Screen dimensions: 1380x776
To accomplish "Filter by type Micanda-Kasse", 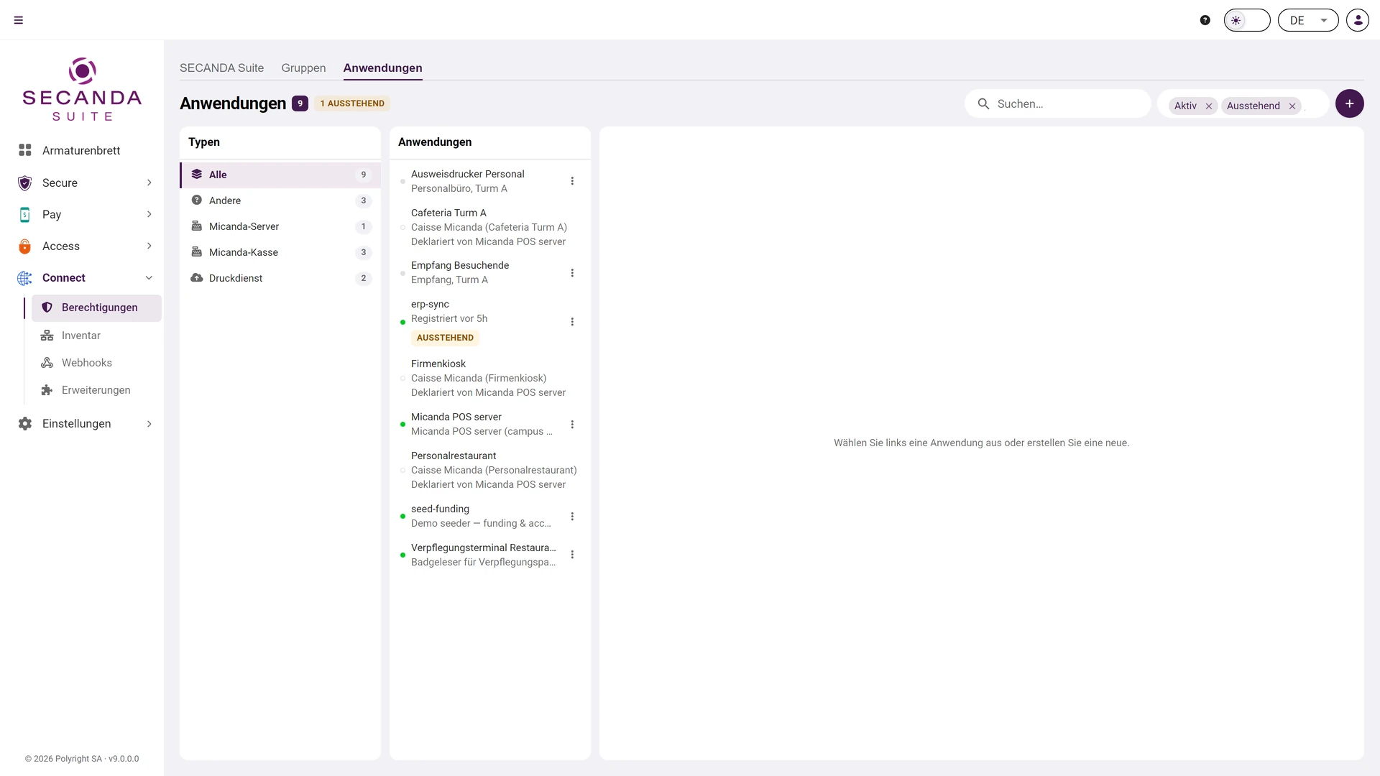I will [x=280, y=252].
